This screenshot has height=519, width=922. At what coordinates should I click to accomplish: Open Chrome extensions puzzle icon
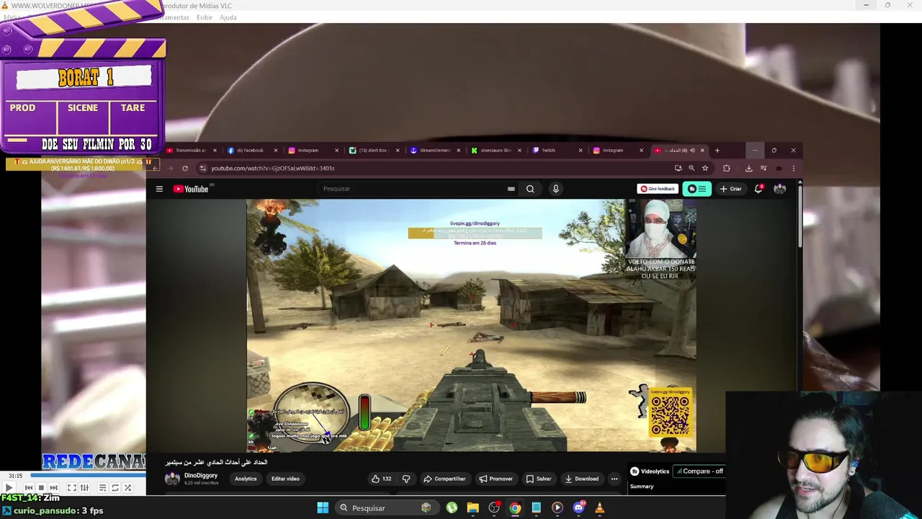pos(726,168)
